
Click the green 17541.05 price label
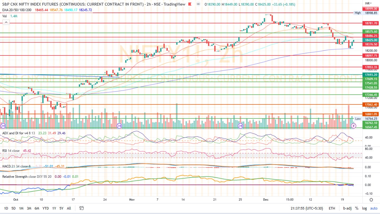pos(371,83)
